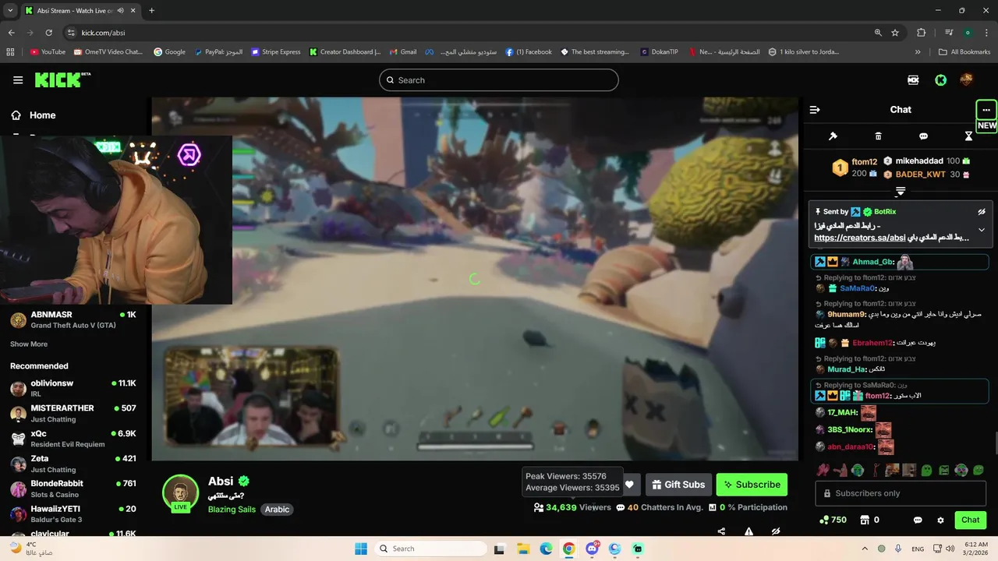
Task: Click mikehaddad in gifters leaderboard
Action: pos(919,161)
